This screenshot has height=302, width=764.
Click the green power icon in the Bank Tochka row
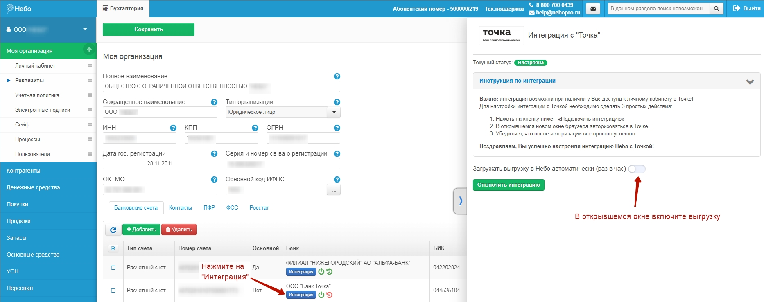click(321, 295)
